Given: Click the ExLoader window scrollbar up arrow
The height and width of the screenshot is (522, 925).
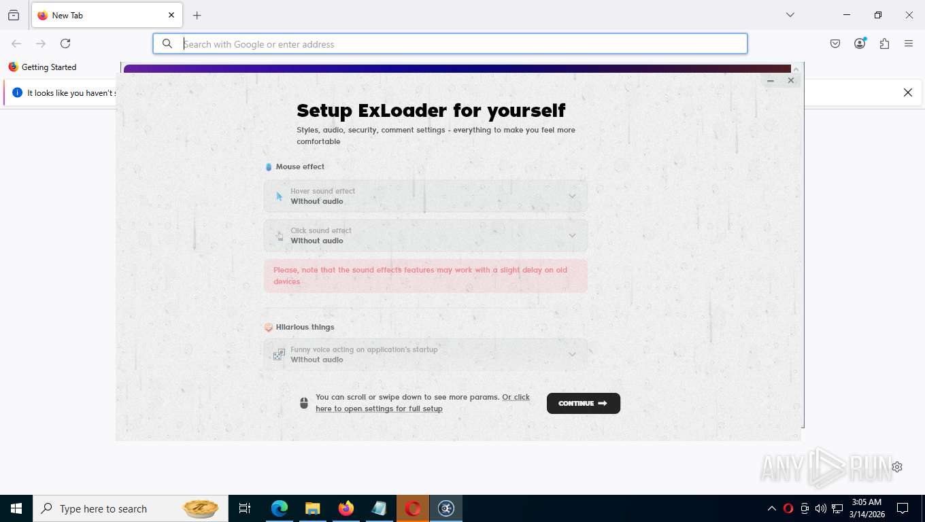Looking at the screenshot, I should pyautogui.click(x=796, y=69).
